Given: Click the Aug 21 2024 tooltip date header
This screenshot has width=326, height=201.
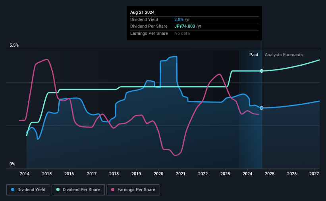Looking at the screenshot, I should tap(143, 12).
